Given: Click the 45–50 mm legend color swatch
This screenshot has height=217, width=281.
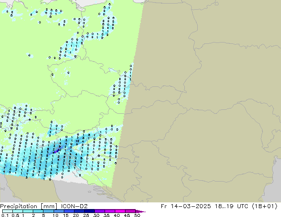Looking at the screenshot, I should click(x=130, y=211).
